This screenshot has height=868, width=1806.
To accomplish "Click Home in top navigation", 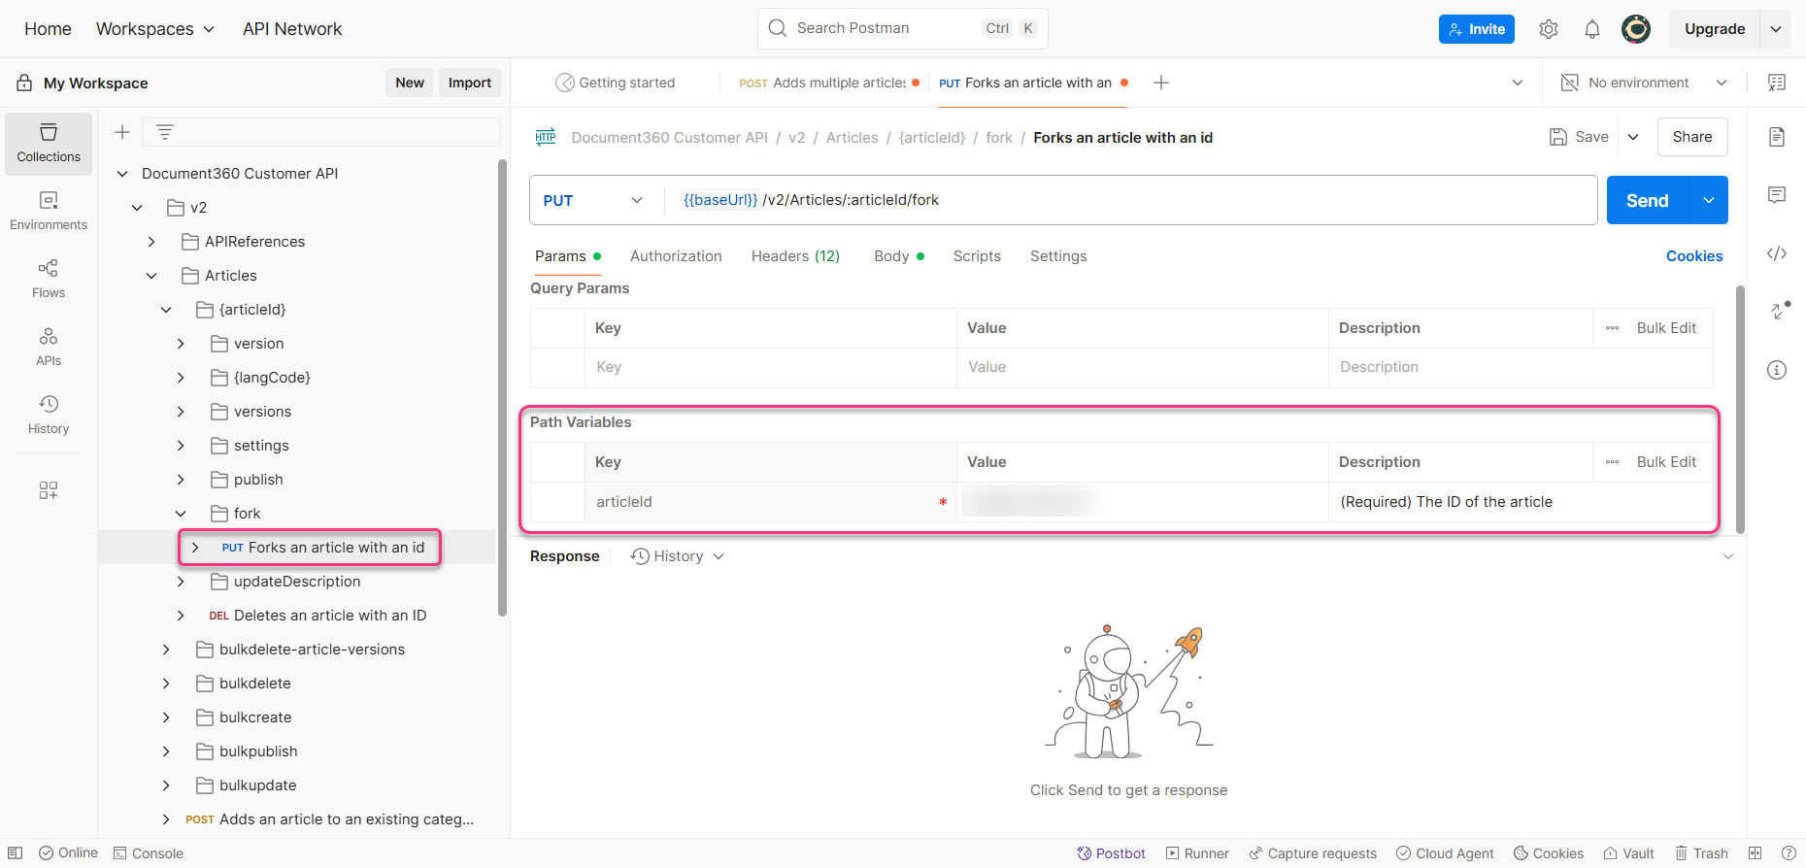I will (x=48, y=29).
